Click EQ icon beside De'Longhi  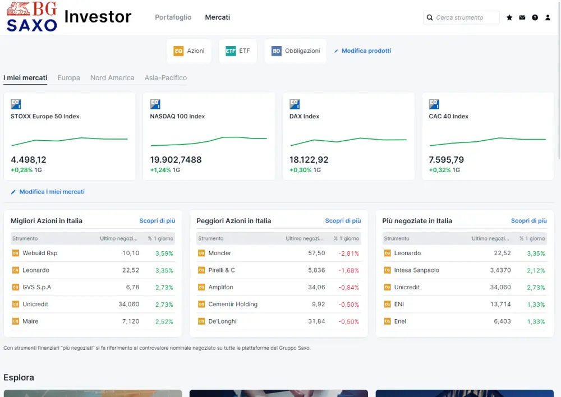click(201, 321)
